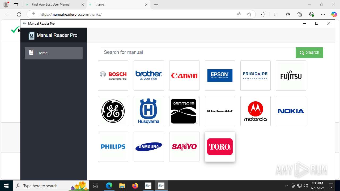Open the Kenmore manuals tile

coord(184,111)
